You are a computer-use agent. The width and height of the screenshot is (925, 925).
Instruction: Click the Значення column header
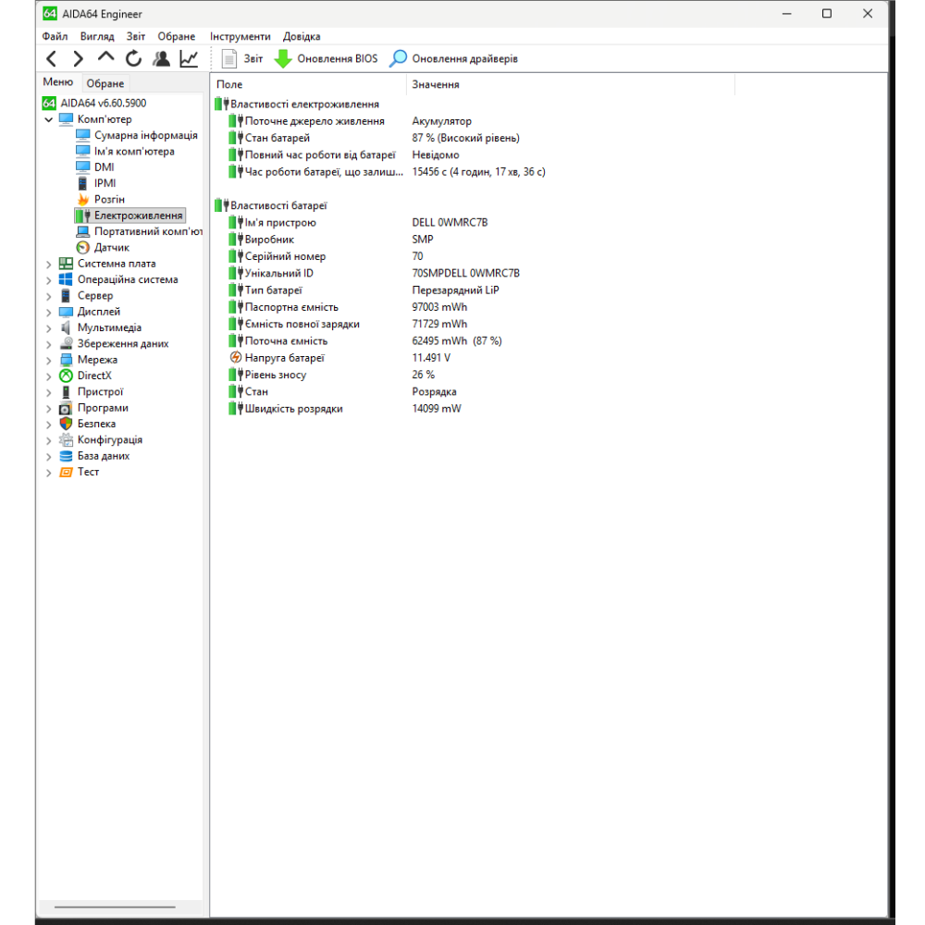pyautogui.click(x=435, y=84)
